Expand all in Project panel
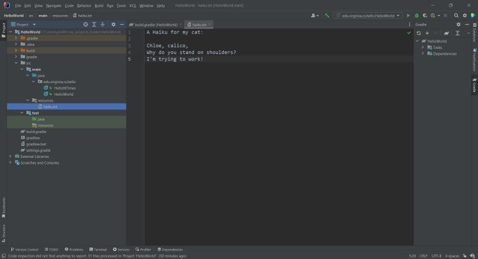Image resolution: width=478 pixels, height=259 pixels. click(94, 25)
